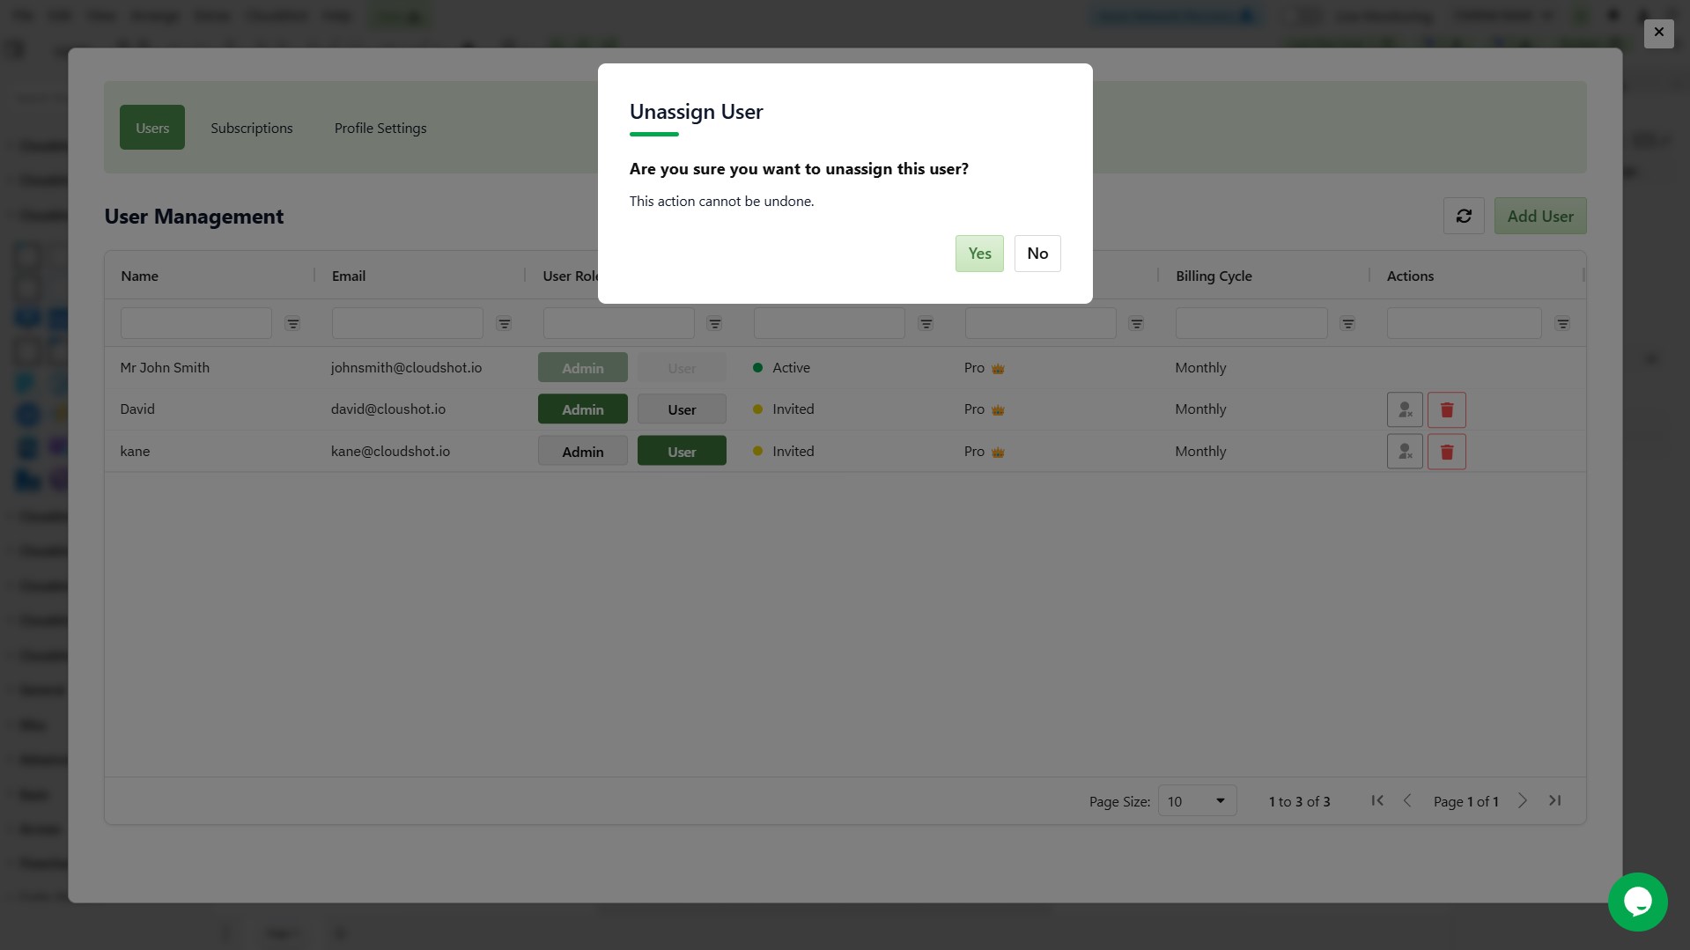The width and height of the screenshot is (1690, 950).
Task: Open Profile Settings tab
Action: [380, 128]
